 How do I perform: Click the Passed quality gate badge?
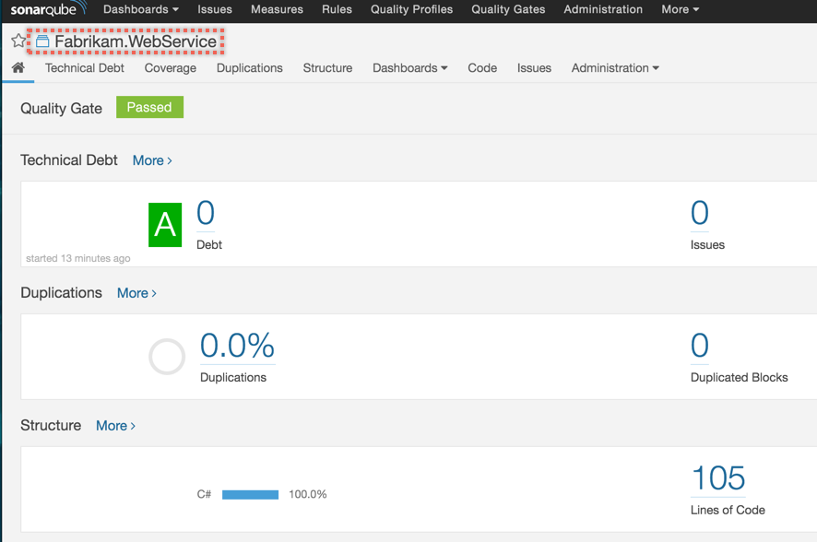pyautogui.click(x=149, y=107)
